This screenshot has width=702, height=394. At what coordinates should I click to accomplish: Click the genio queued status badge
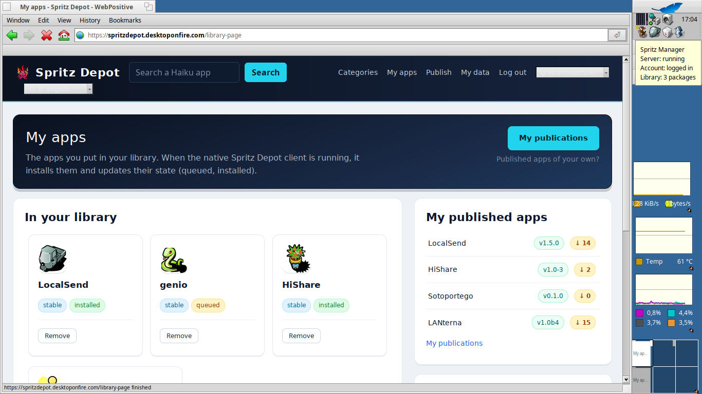(x=208, y=305)
